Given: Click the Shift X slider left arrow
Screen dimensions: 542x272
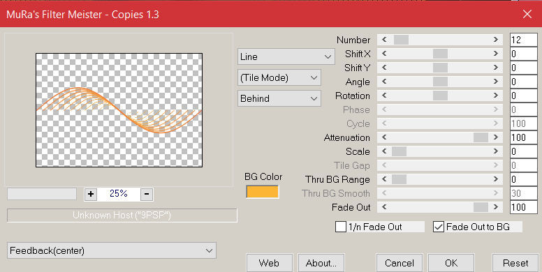Looking at the screenshot, I should tap(384, 54).
